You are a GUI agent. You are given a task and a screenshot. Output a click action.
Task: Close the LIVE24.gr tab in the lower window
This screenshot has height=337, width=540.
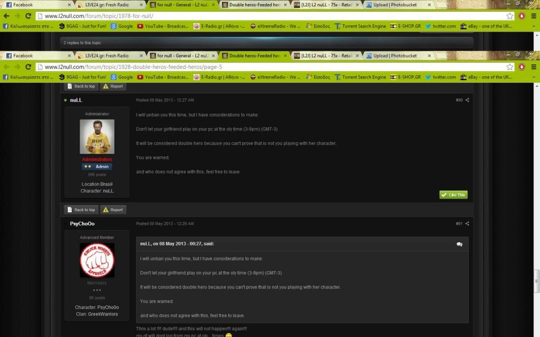[141, 56]
